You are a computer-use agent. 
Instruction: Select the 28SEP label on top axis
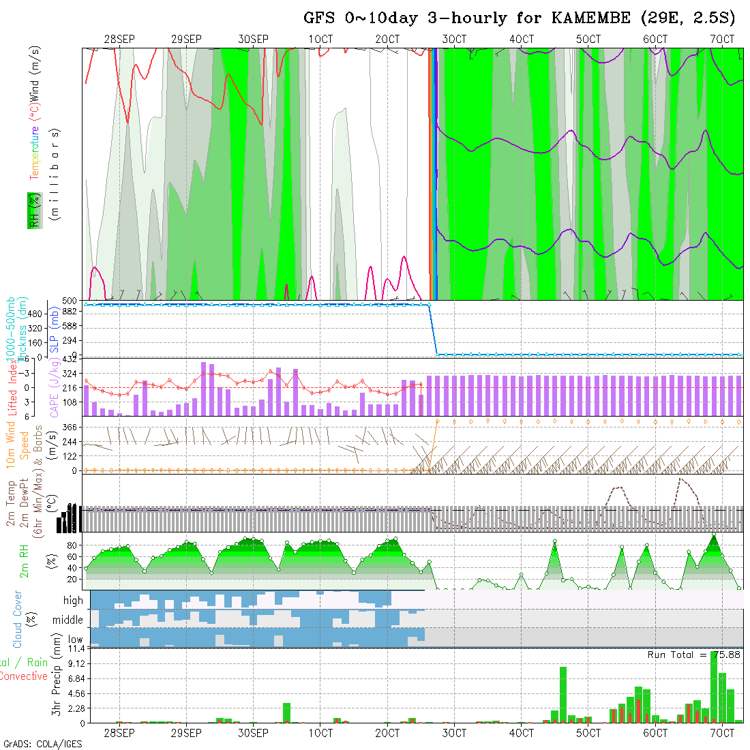(x=119, y=40)
